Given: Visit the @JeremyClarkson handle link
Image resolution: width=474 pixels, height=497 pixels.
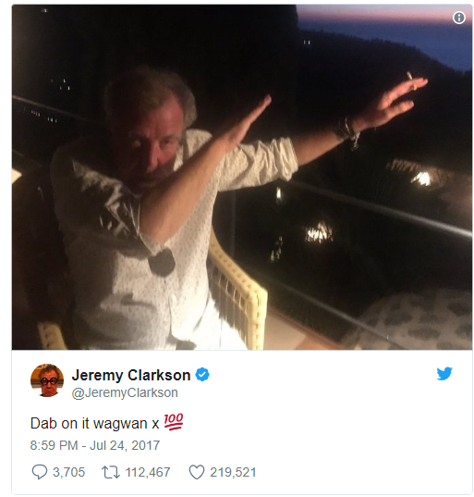Looking at the screenshot, I should tap(125, 392).
